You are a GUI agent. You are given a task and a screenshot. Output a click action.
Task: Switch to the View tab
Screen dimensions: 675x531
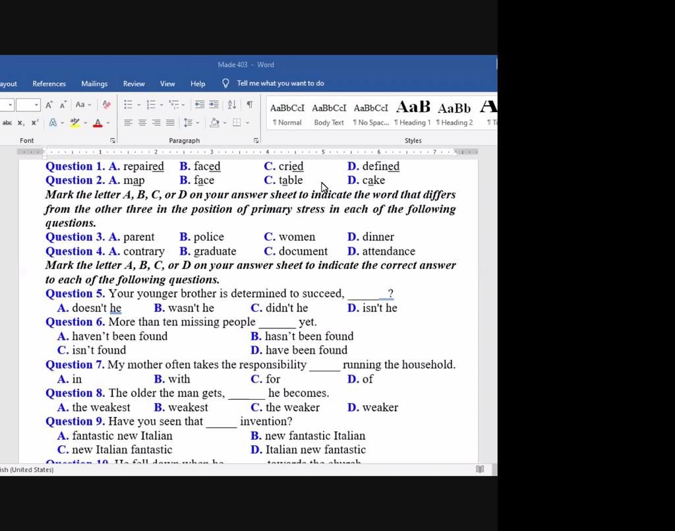click(x=167, y=84)
